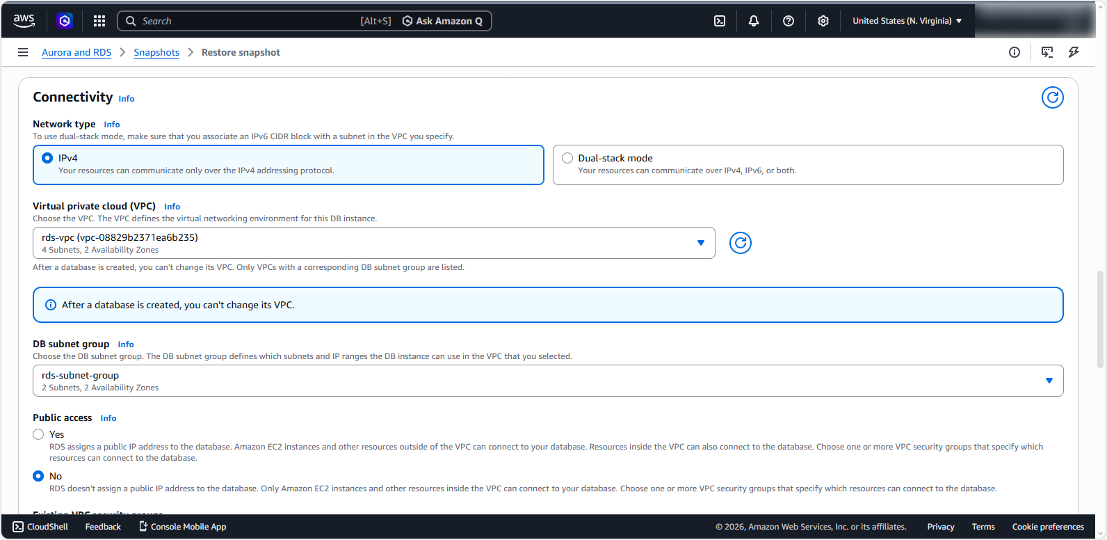The height and width of the screenshot is (540, 1107).
Task: Click the CloudShell icon in the footer
Action: tap(18, 527)
